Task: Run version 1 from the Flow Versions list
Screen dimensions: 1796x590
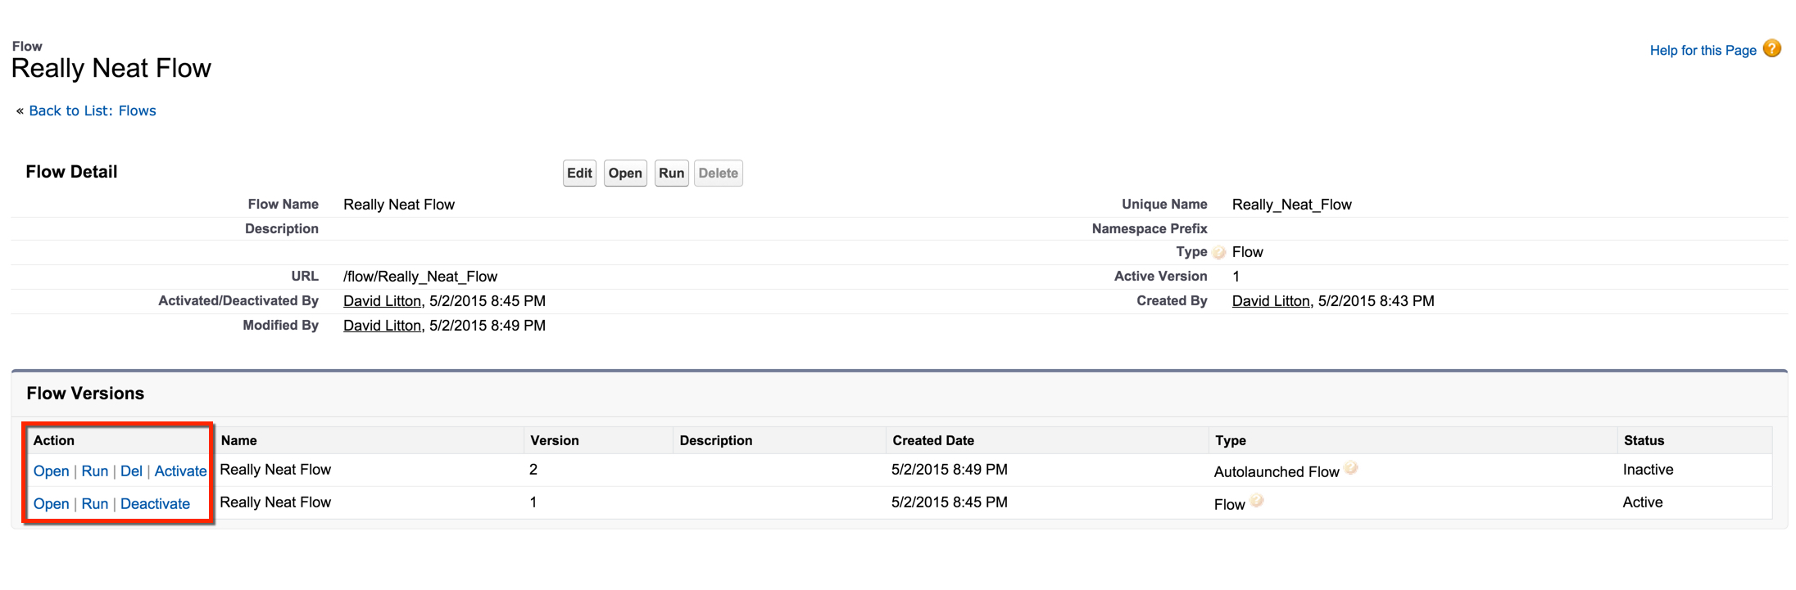Action: tap(95, 504)
